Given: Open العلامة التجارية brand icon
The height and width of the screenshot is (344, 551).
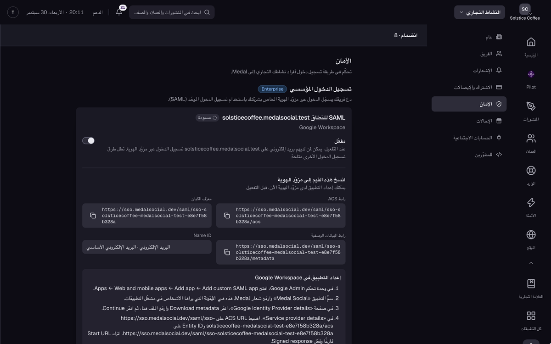Looking at the screenshot, I should pos(531,283).
